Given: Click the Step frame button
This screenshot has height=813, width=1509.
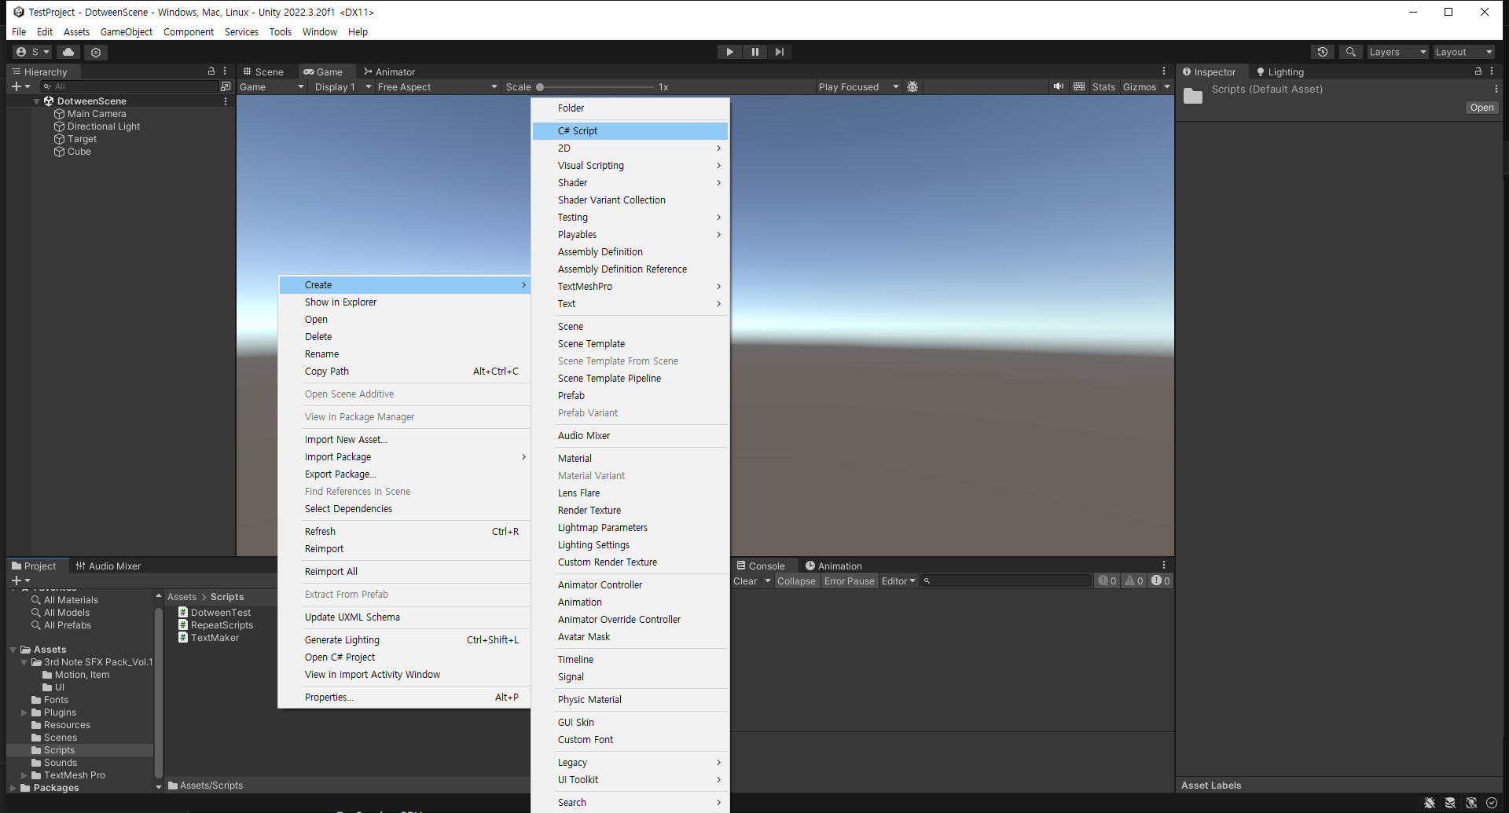Looking at the screenshot, I should pos(779,52).
